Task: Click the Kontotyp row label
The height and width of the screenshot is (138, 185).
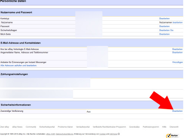Action: point(5,18)
